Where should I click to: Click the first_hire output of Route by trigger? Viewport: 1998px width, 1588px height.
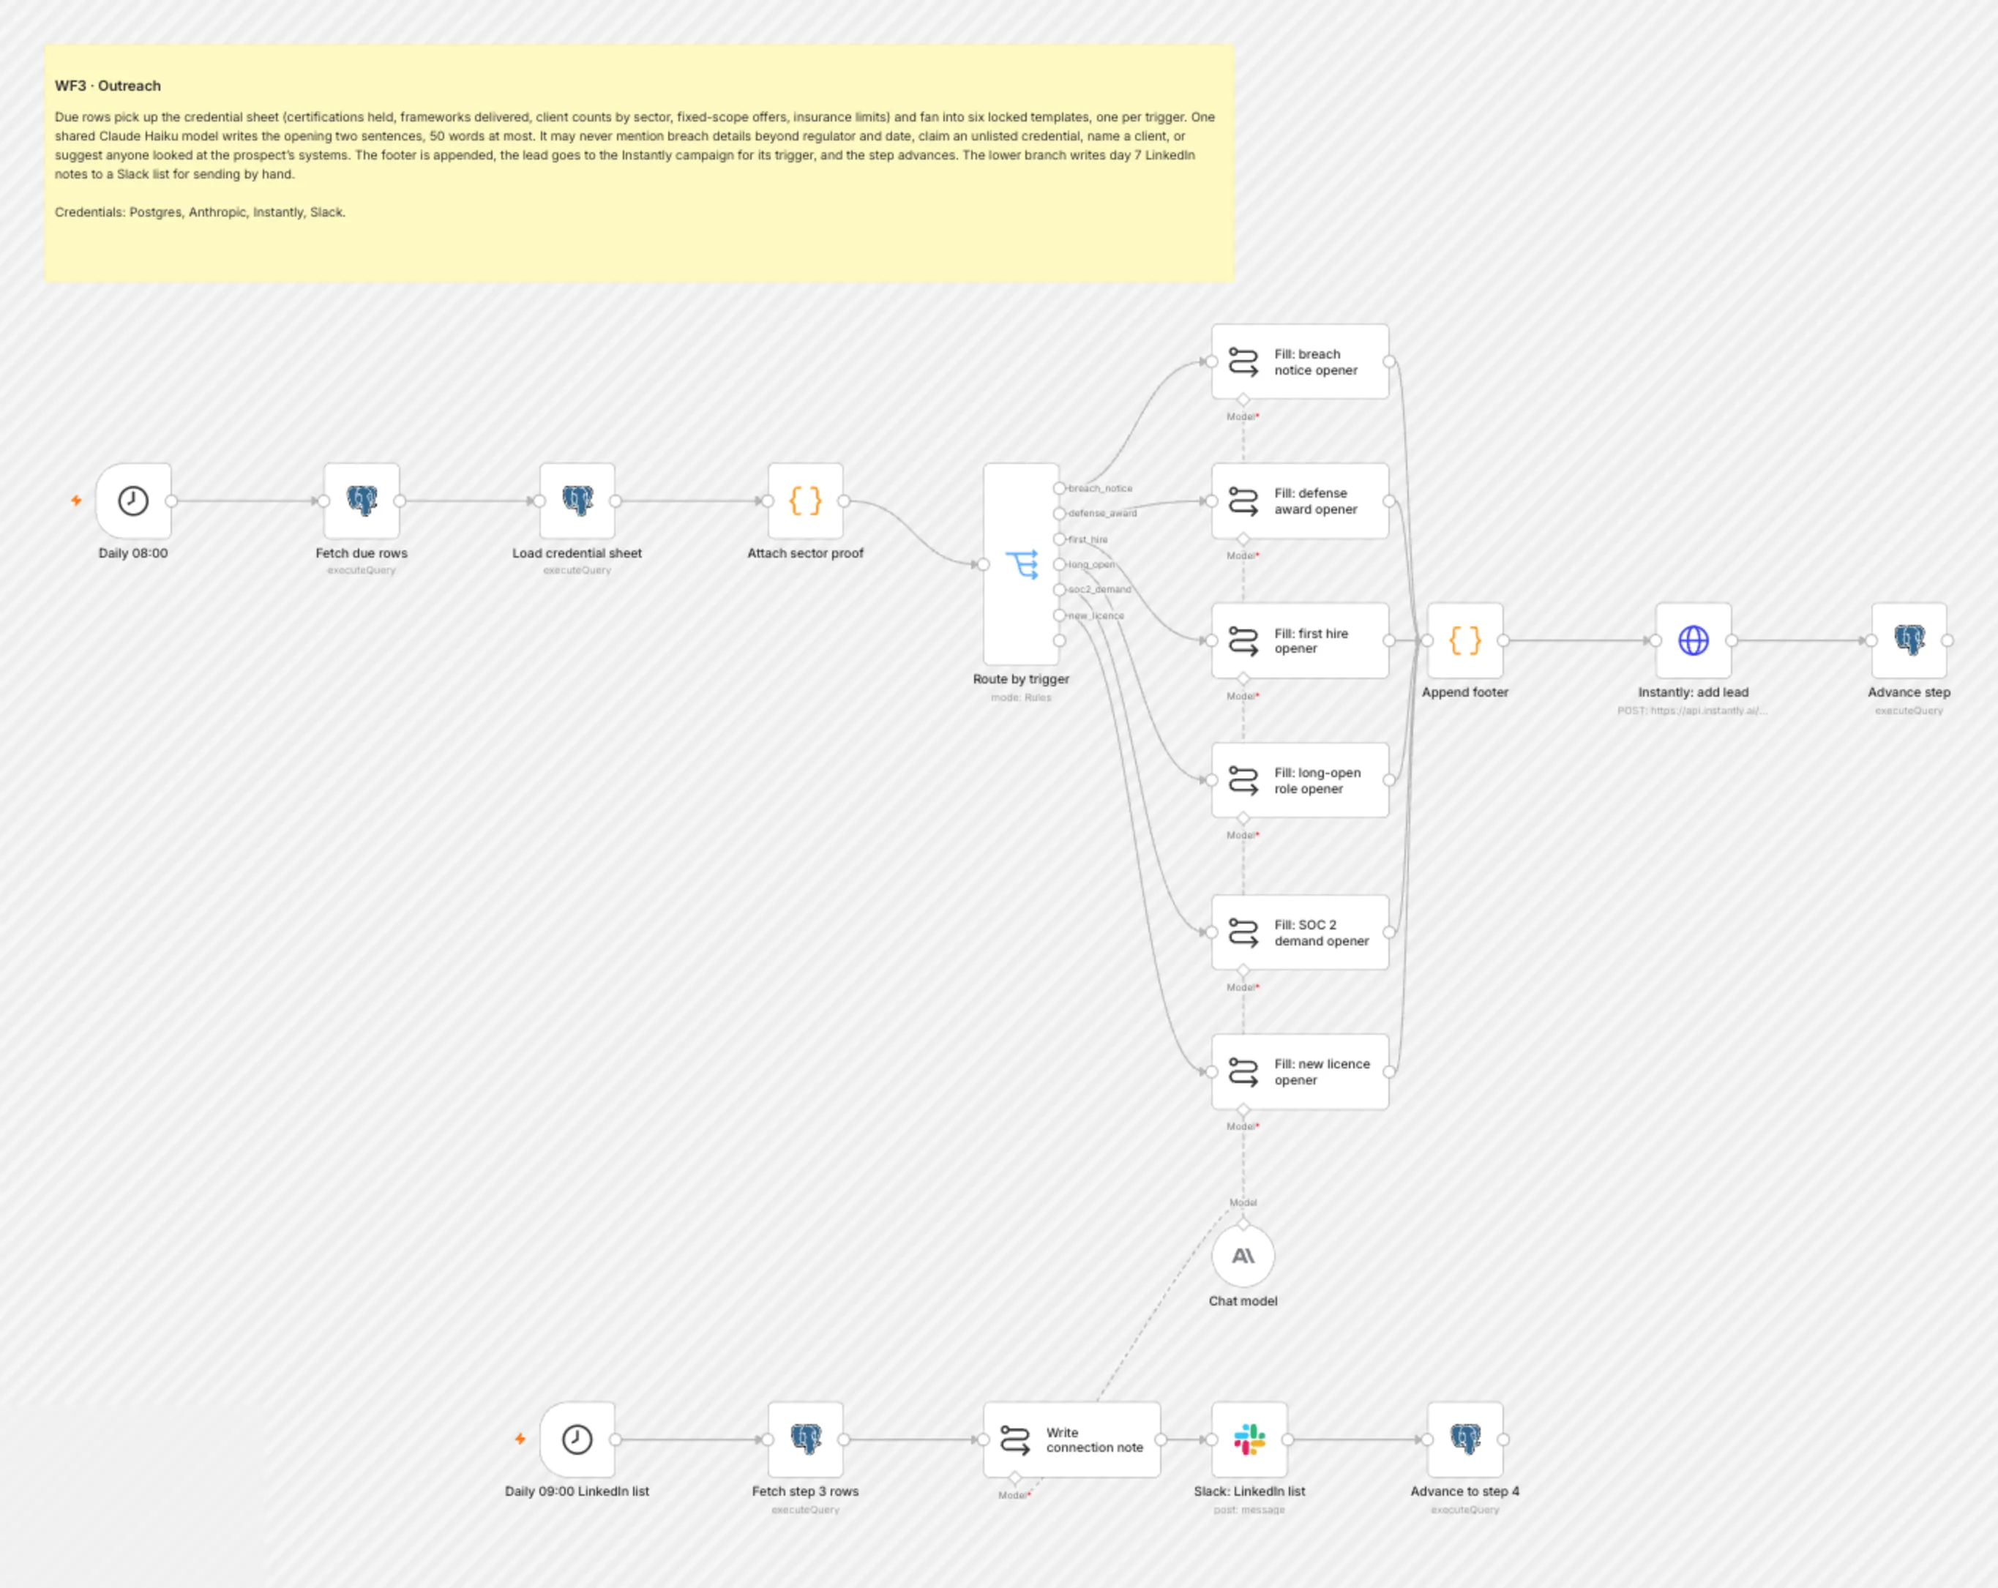click(1059, 539)
